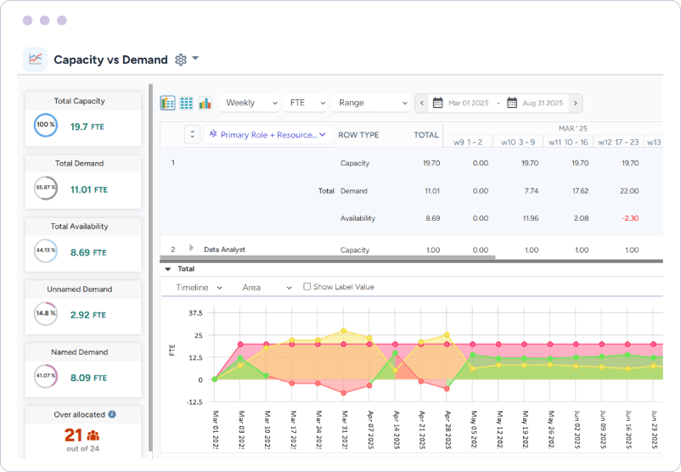The width and height of the screenshot is (681, 472).
Task: Click the over allocated people icon
Action: [x=93, y=435]
